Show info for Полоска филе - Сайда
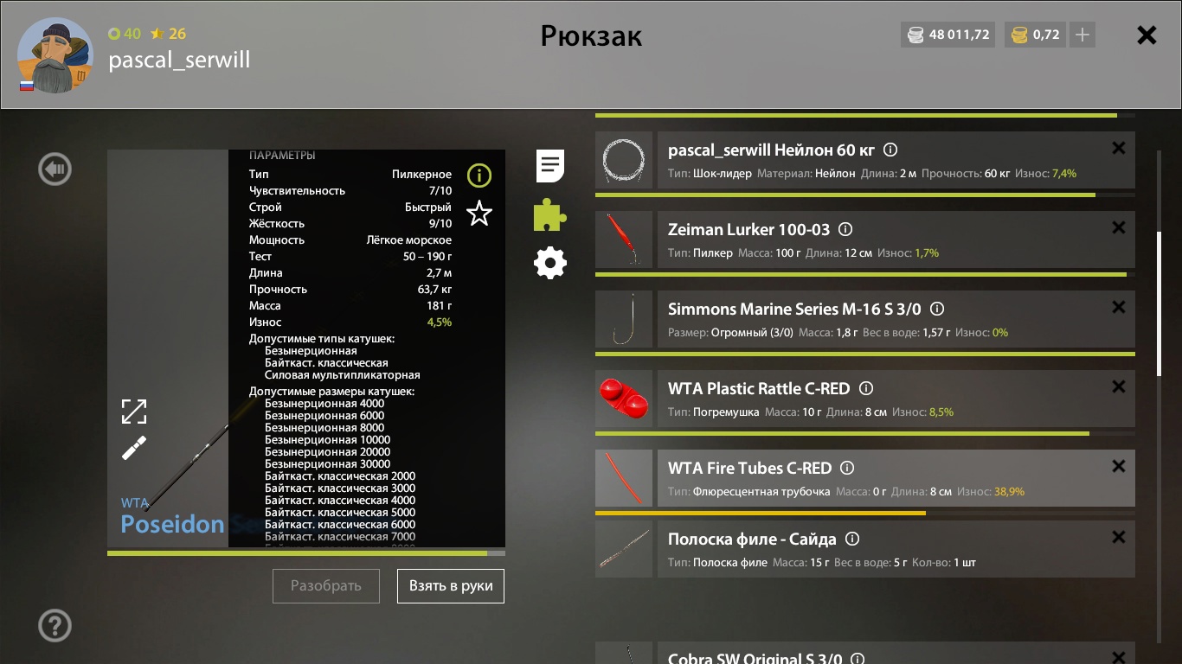This screenshot has height=664, width=1182. click(852, 539)
